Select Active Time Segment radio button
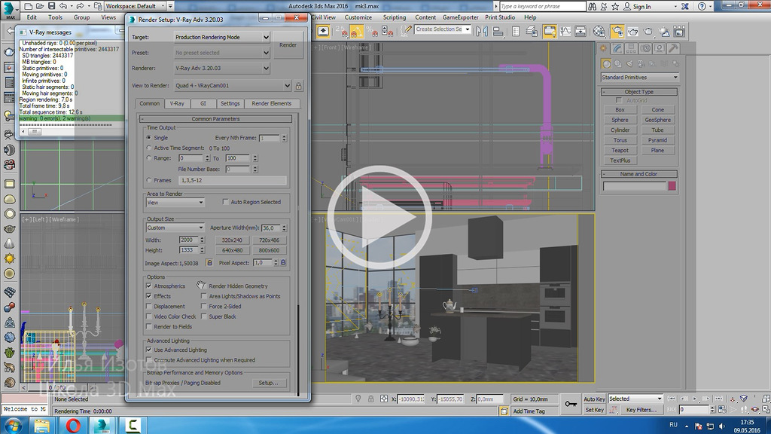This screenshot has width=771, height=434. pos(149,148)
